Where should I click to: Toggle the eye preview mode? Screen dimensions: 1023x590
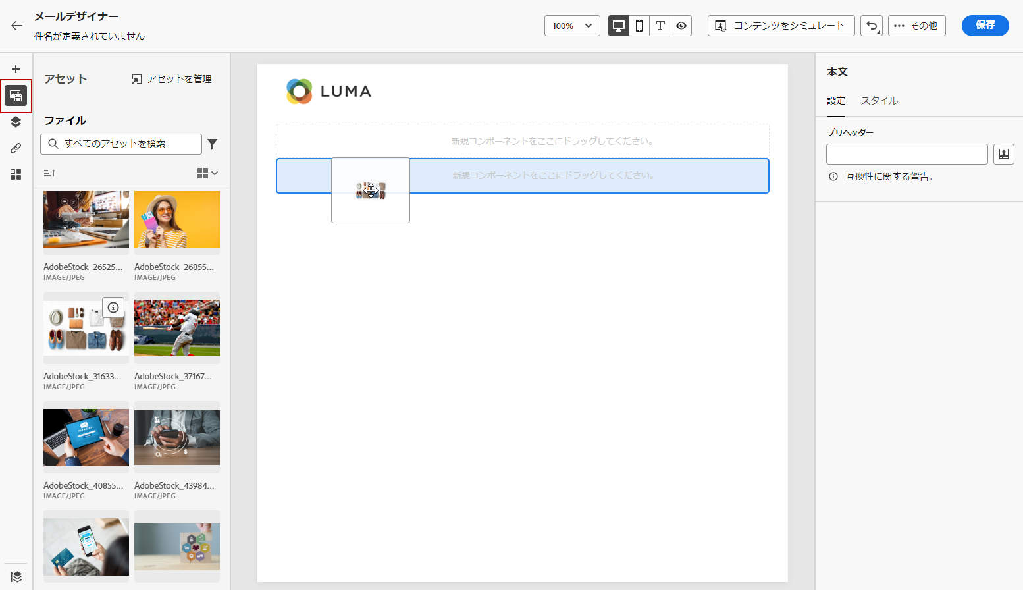click(x=681, y=26)
